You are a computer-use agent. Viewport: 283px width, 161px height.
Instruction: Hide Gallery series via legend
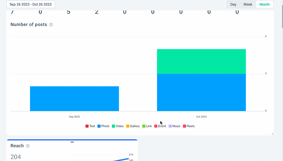pos(133,126)
